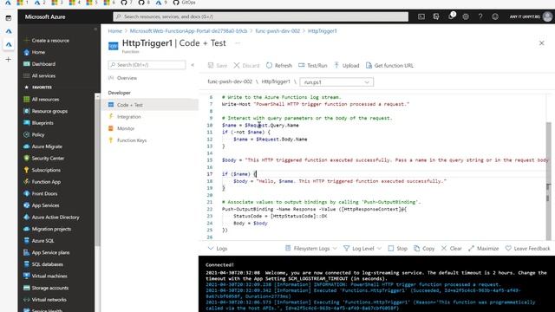Open Front Doors icon in sidebar
555x312 pixels.
pos(27,193)
